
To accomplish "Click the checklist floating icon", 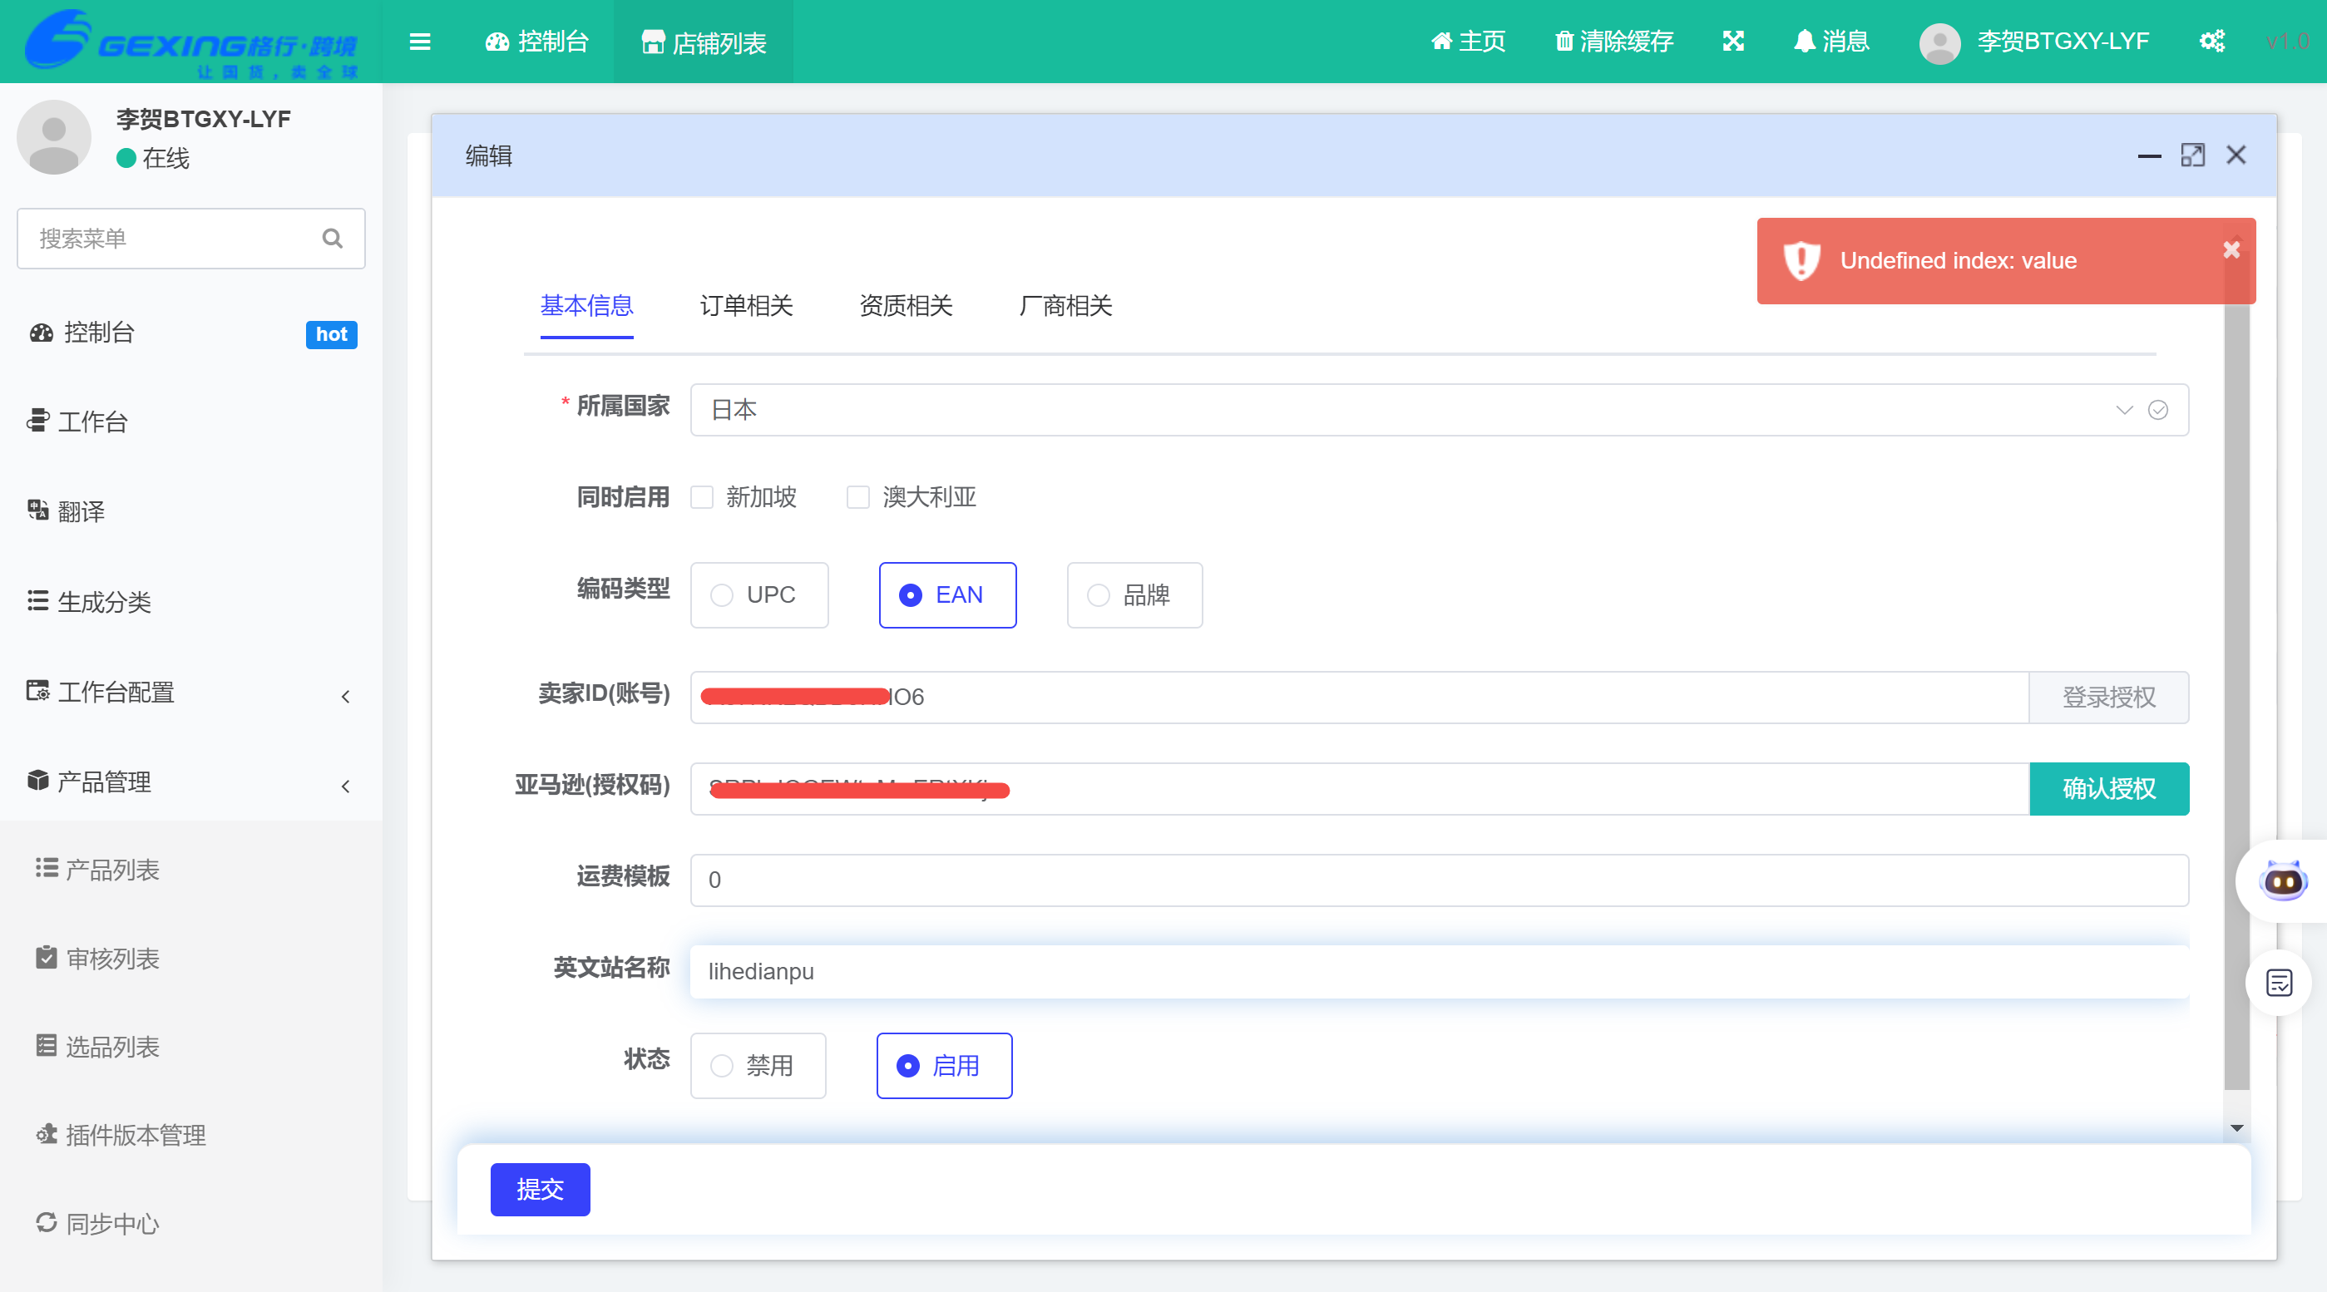I will point(2279,983).
